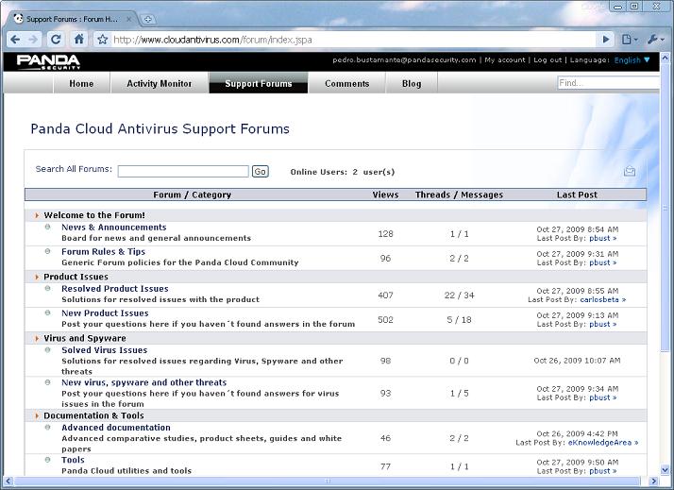Click the bullet icon beside Resolved Product Issues

point(48,288)
